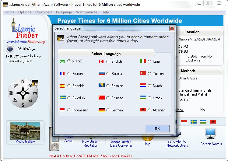Click the German flag icon
This screenshot has width=228, height=161.
coord(101,110)
